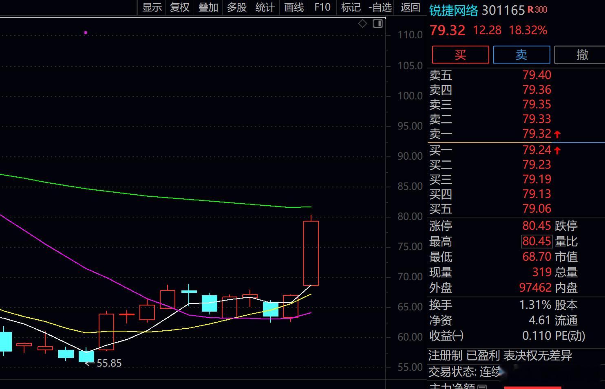605x389 pixels.
Task: Click stock name 锐捷网络
Action: click(453, 11)
